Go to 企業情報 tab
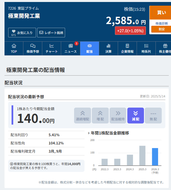The height and width of the screenshot is (190, 171). coord(127,48)
